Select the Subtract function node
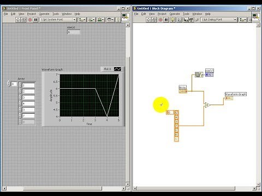262x196 pixels. point(207,105)
